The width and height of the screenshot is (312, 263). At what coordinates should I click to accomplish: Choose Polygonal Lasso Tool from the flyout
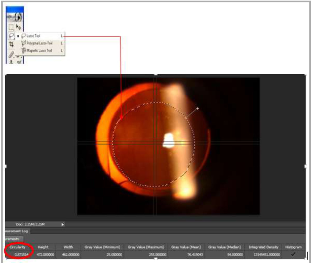39,43
